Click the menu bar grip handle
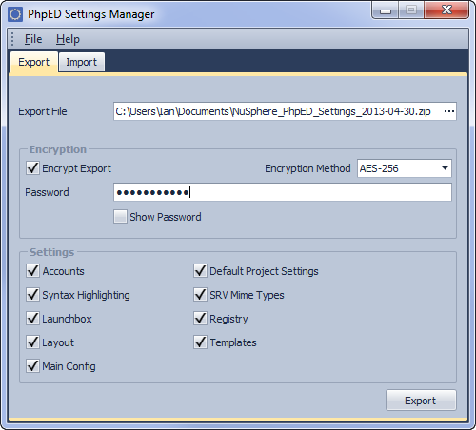Image resolution: width=476 pixels, height=430 pixels. click(x=12, y=39)
